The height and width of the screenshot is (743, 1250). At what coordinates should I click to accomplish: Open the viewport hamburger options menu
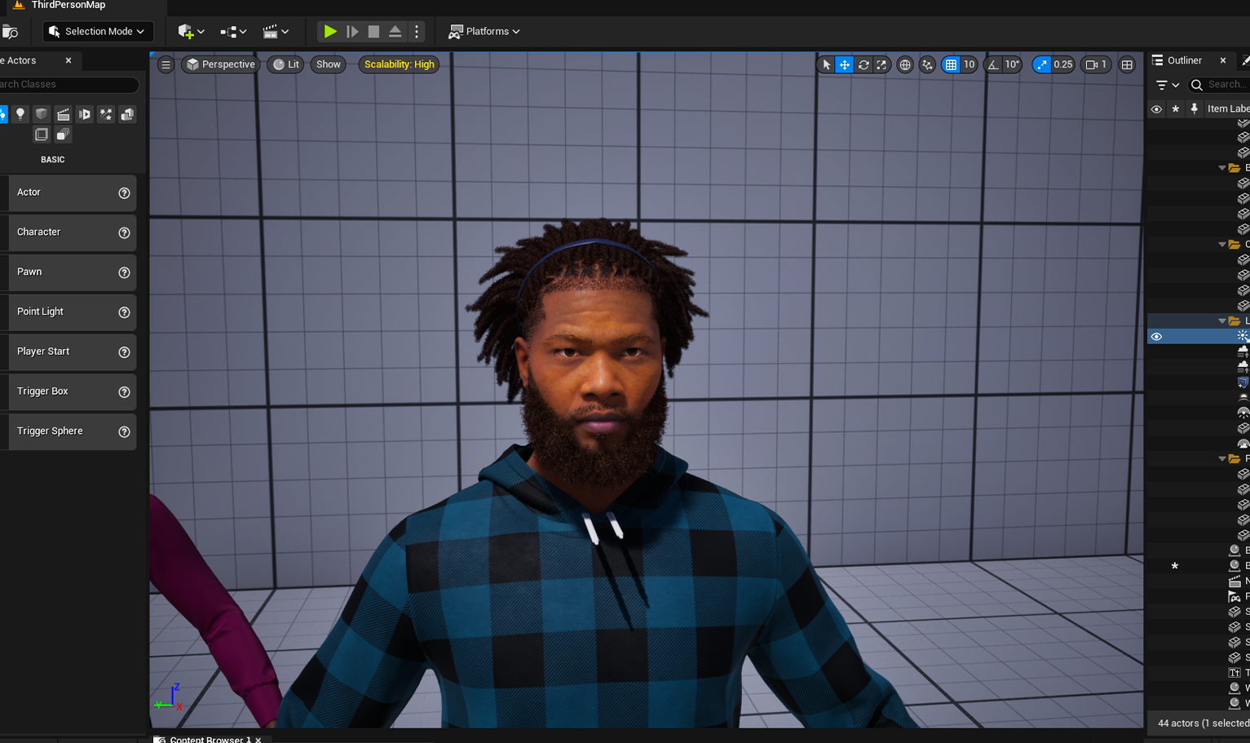166,64
